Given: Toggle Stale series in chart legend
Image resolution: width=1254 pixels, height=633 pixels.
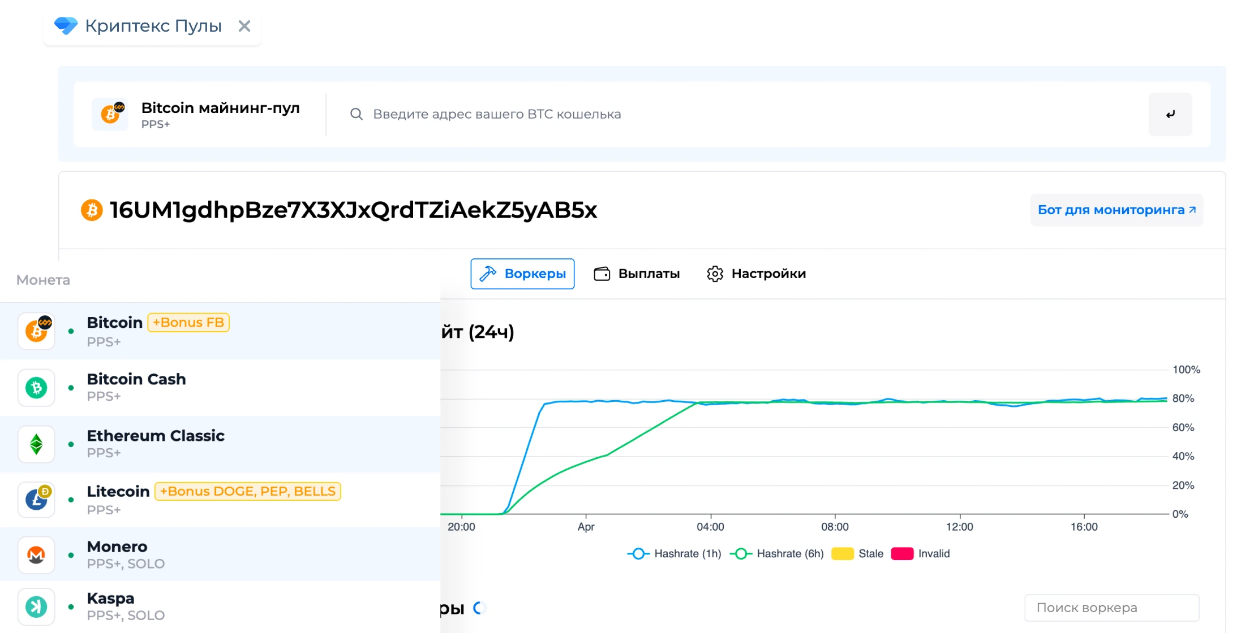Looking at the screenshot, I should 855,553.
